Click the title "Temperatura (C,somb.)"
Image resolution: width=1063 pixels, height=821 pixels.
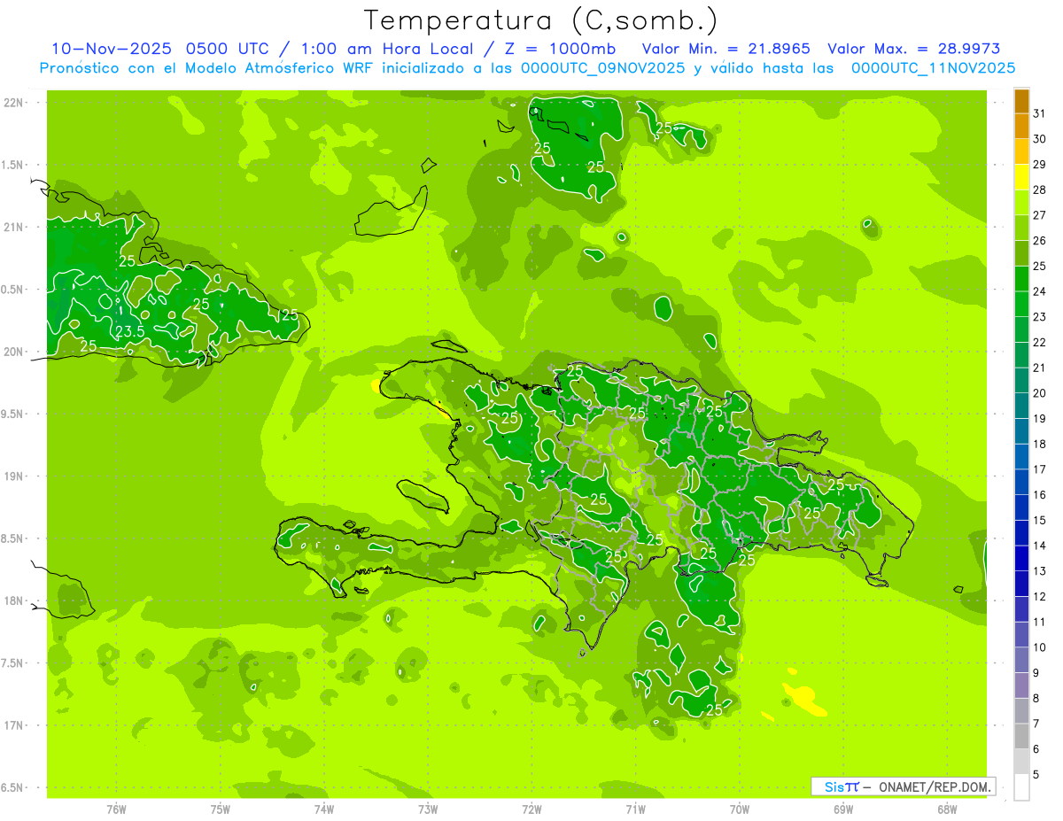pos(541,21)
